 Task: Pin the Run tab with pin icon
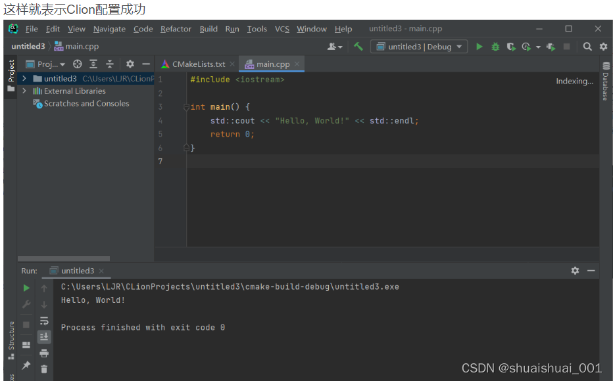click(x=26, y=365)
